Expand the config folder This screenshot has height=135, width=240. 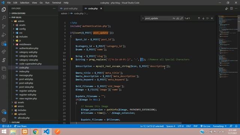tap(33, 29)
